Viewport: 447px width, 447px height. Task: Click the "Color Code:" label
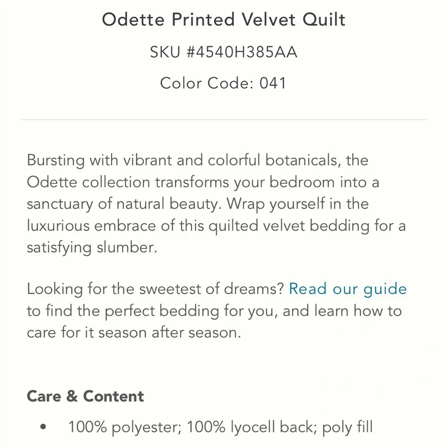point(207,83)
